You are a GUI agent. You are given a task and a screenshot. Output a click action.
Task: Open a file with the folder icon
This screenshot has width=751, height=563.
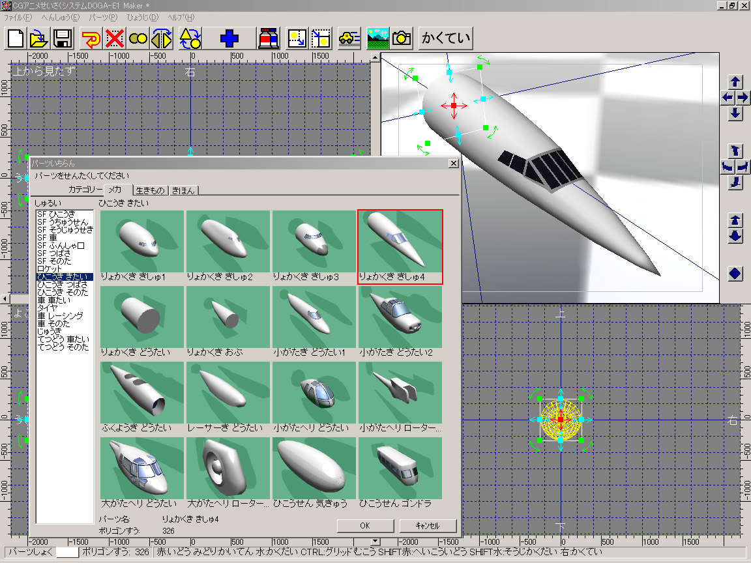(39, 38)
